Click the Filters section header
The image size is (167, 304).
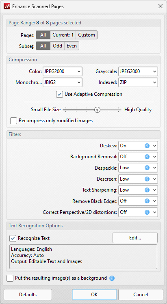pos(15,134)
